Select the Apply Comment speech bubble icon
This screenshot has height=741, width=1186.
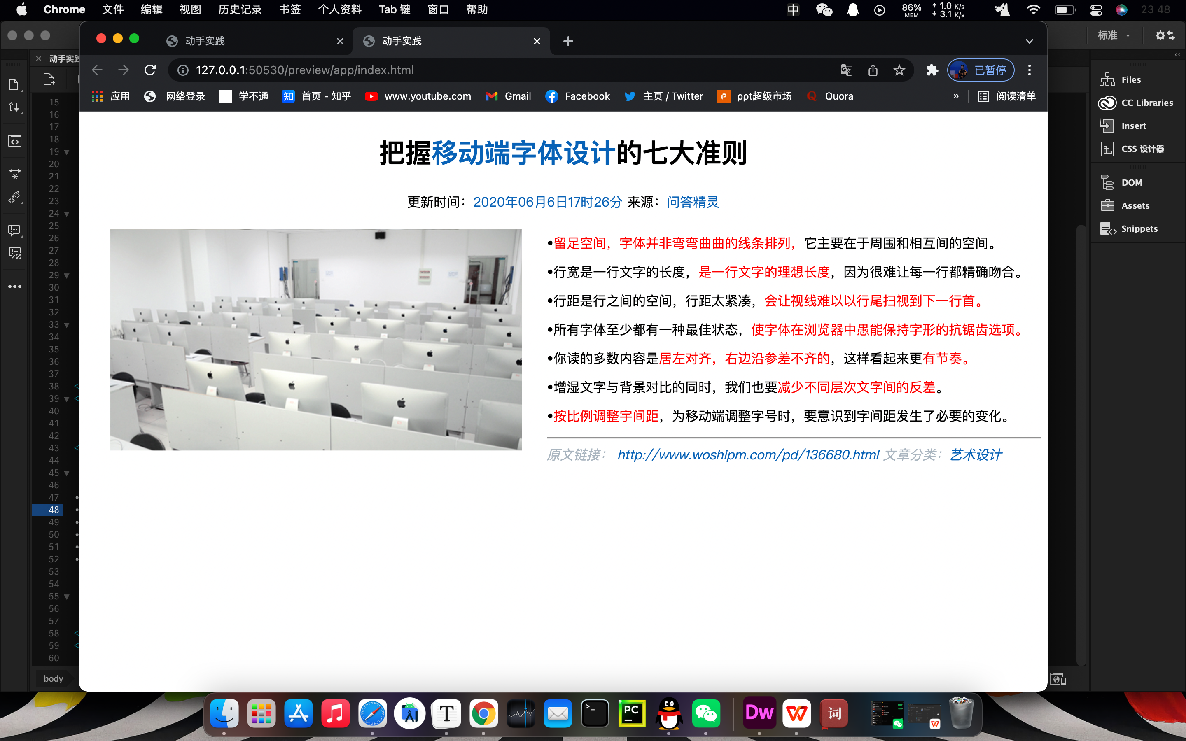coord(14,231)
